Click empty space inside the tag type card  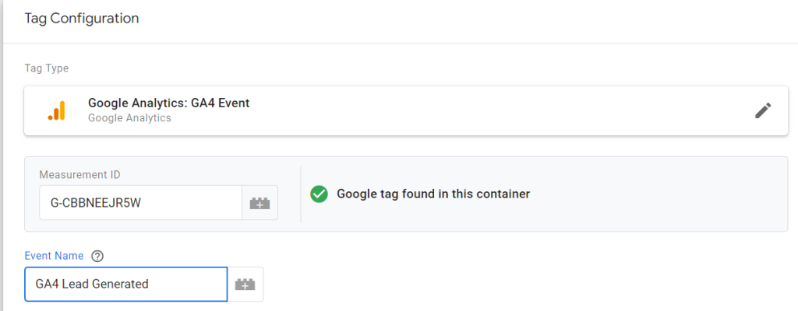tap(468, 110)
